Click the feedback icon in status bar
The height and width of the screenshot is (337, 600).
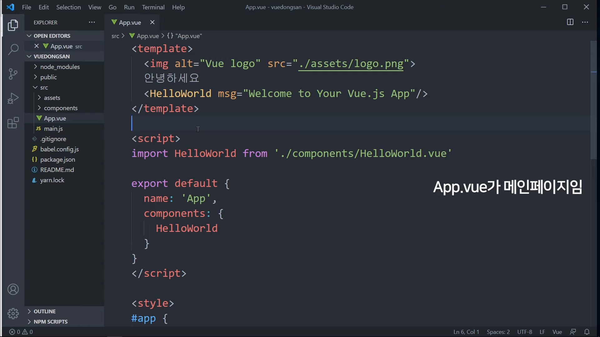click(x=573, y=332)
